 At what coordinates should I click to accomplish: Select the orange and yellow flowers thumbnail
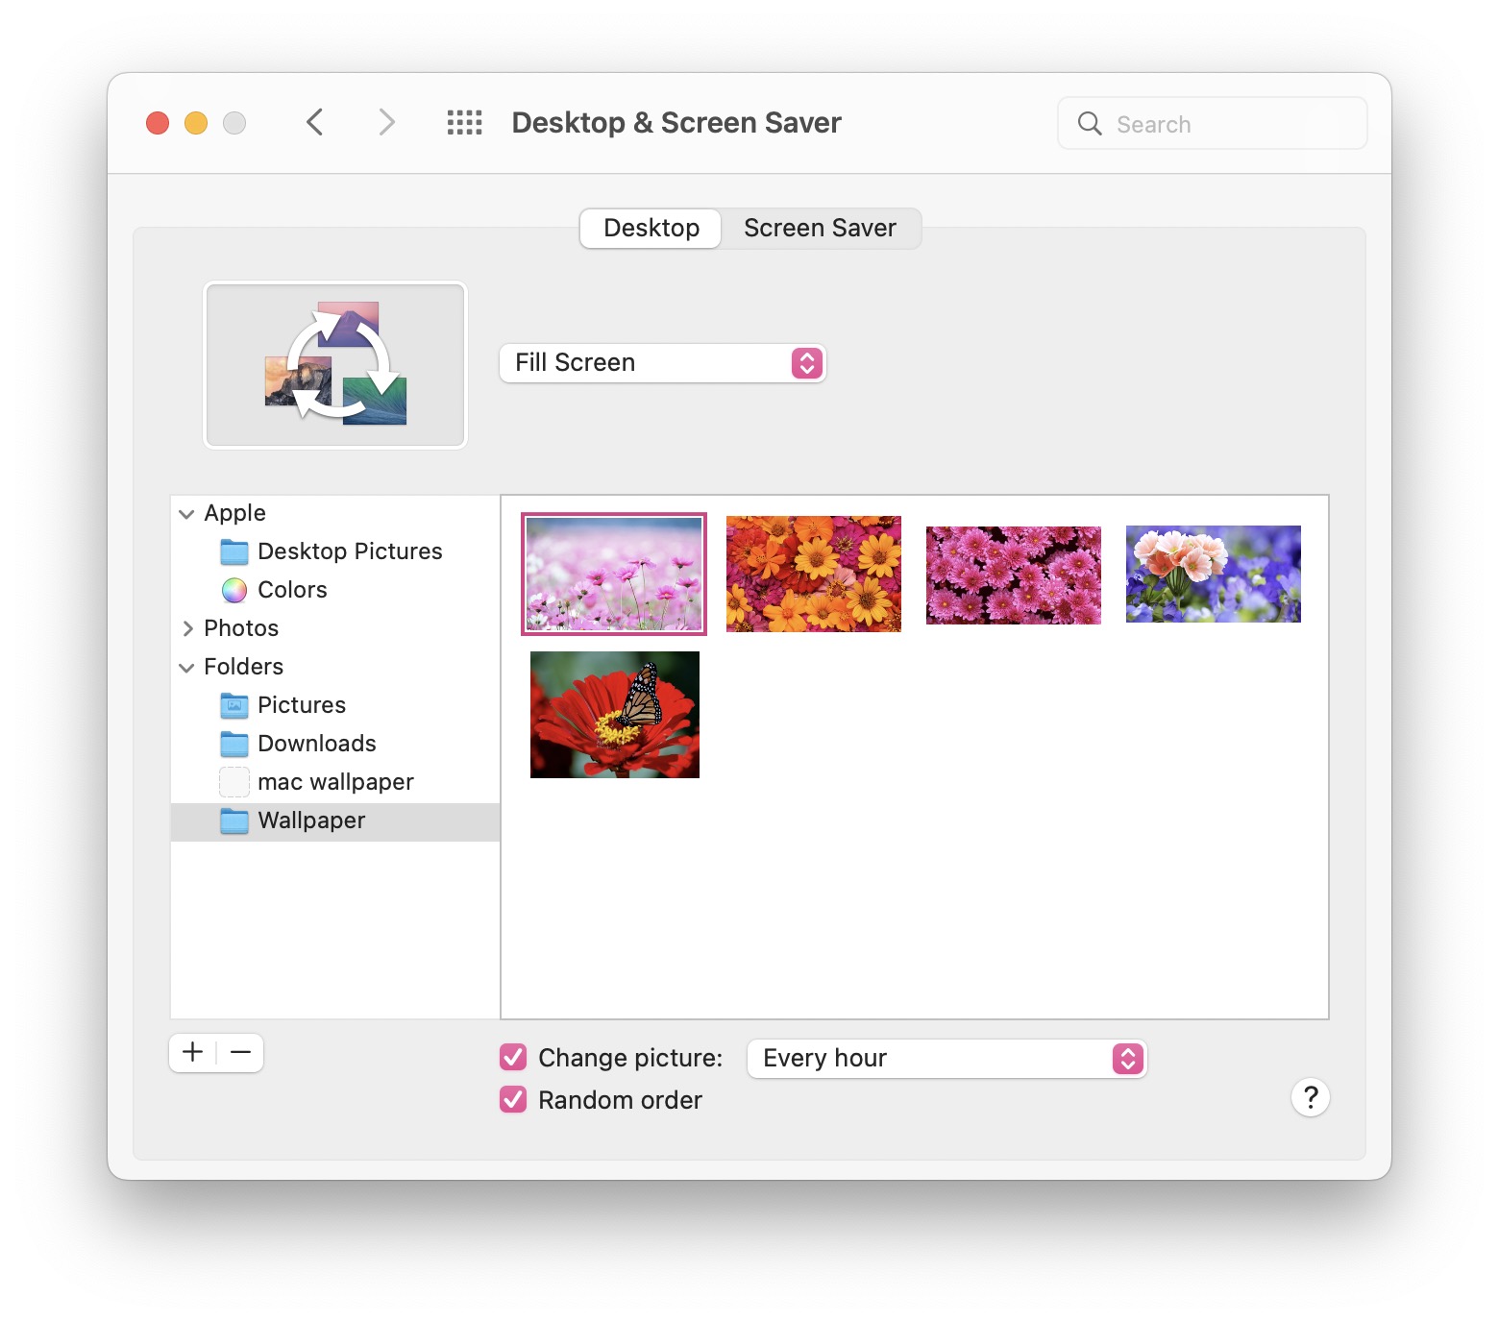coord(813,574)
